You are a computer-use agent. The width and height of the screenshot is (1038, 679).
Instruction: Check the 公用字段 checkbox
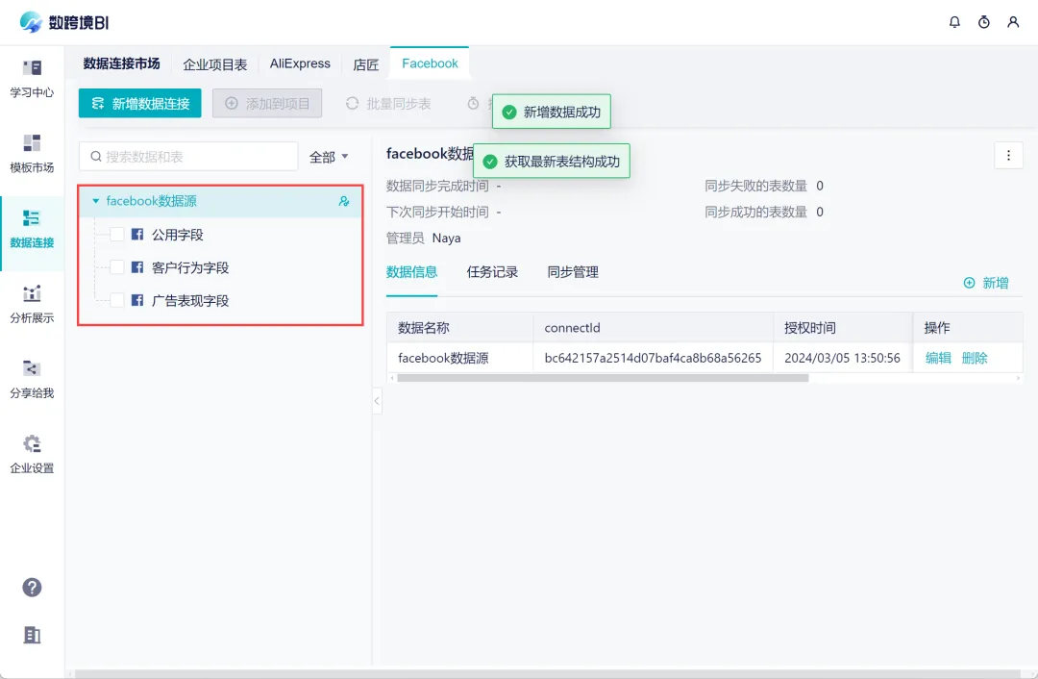[117, 235]
